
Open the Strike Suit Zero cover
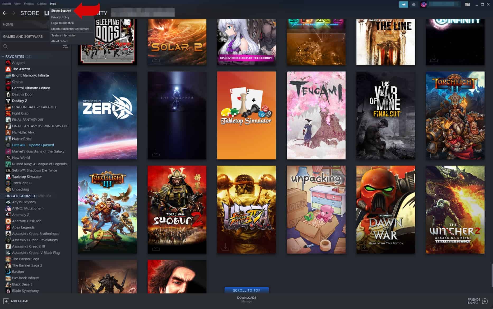tap(108, 115)
